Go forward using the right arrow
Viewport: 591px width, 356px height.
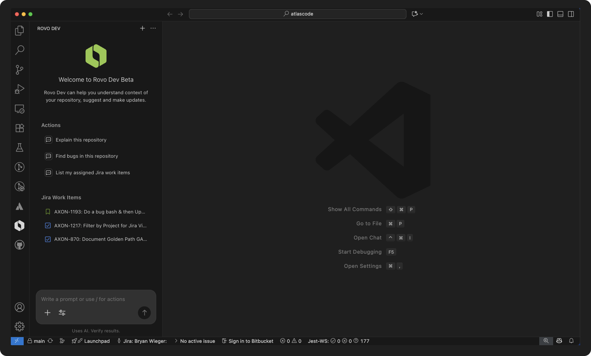pos(181,14)
